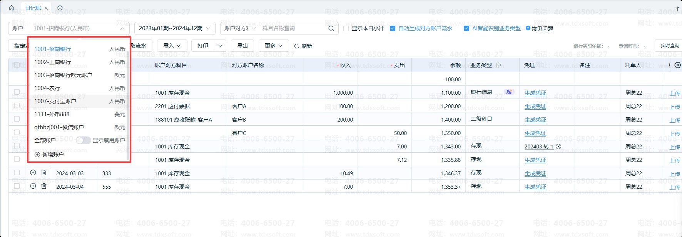The height and width of the screenshot is (237, 682).
Task: Enable the 显示本日小计 checkbox
Action: (x=346, y=28)
